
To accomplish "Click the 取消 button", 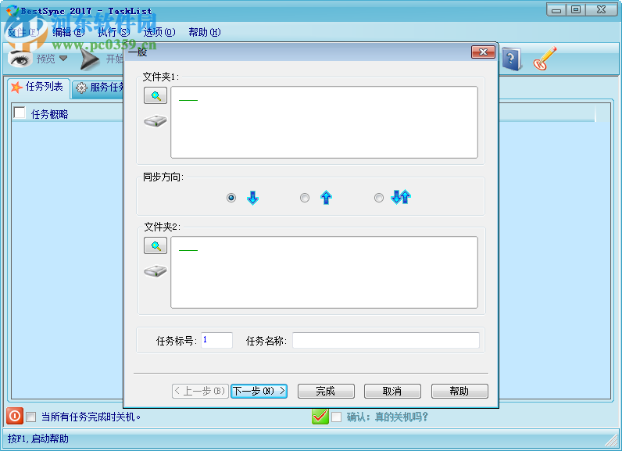I will (392, 391).
